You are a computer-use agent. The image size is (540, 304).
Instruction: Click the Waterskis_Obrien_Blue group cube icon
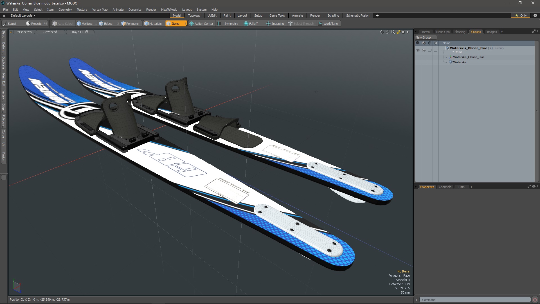pos(447,48)
